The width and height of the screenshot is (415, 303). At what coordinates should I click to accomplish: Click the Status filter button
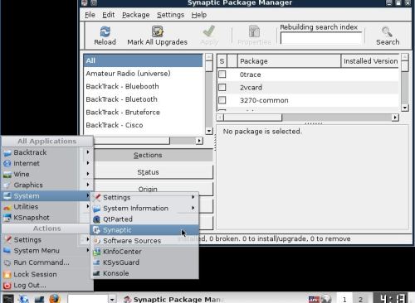point(153,172)
